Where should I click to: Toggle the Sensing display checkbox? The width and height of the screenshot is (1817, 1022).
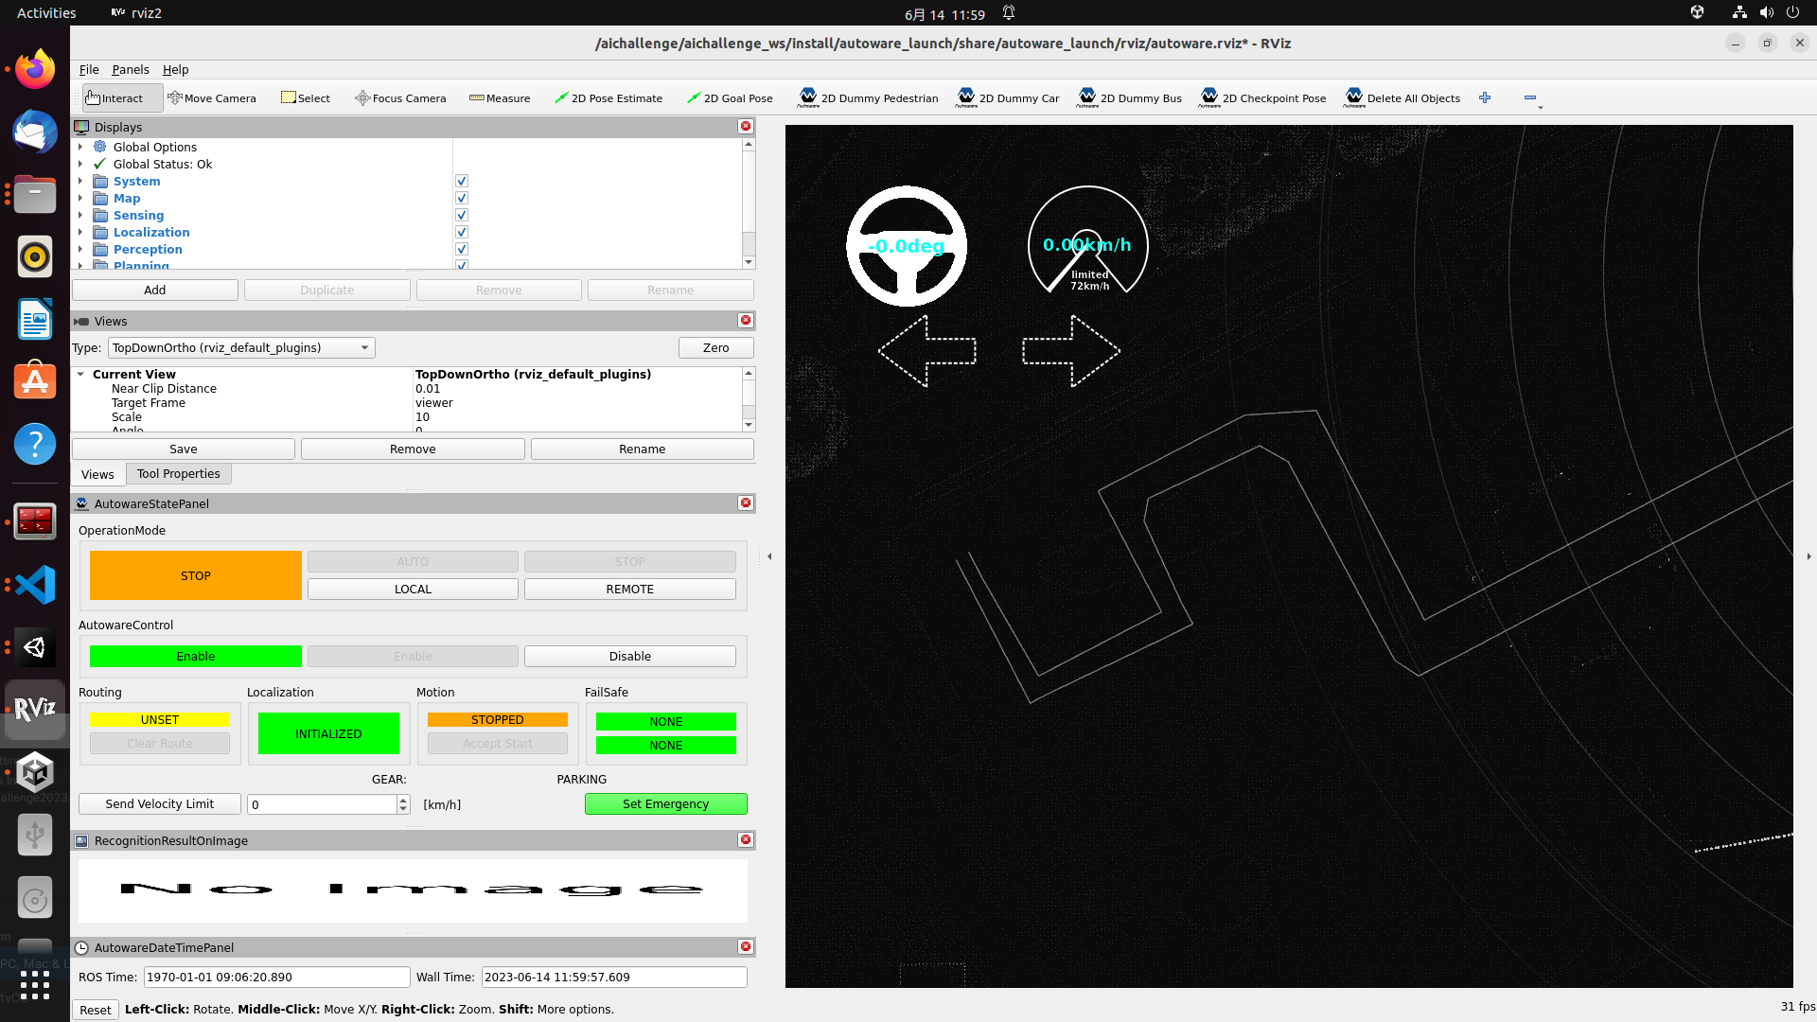[x=462, y=216]
